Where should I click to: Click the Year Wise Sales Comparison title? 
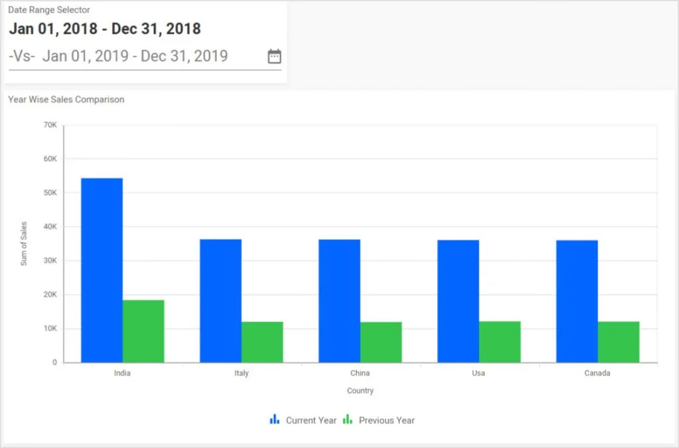coord(66,99)
